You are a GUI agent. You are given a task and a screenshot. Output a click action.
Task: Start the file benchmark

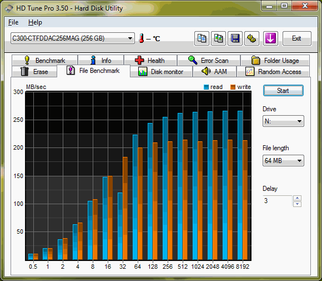(x=283, y=91)
